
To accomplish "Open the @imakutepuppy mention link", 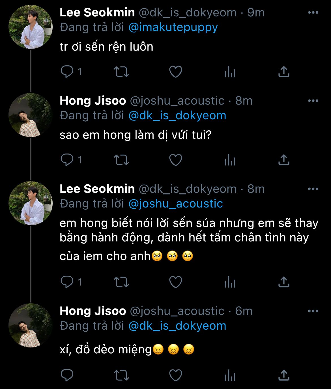I will click(x=173, y=27).
